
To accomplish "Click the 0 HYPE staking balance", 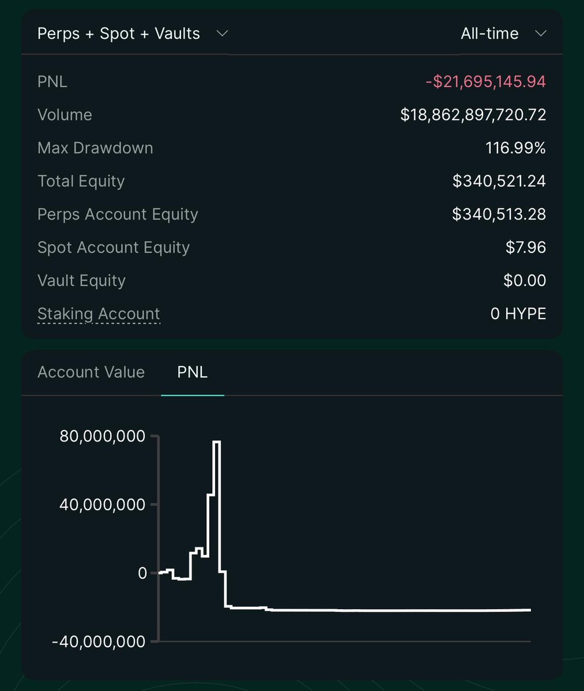I will click(518, 314).
